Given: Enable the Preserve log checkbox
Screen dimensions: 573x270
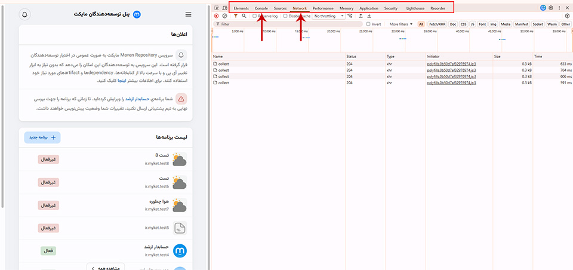Looking at the screenshot, I should point(254,16).
